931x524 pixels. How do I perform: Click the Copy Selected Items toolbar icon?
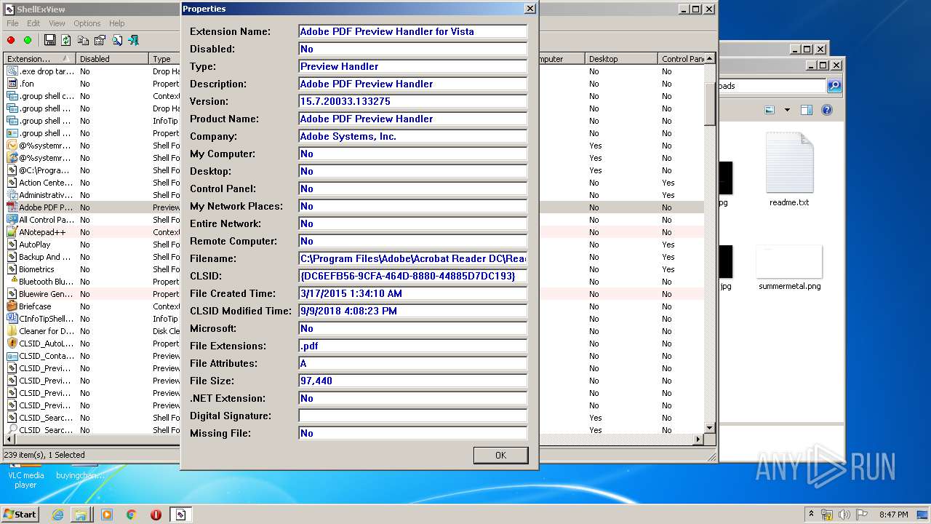click(x=83, y=40)
